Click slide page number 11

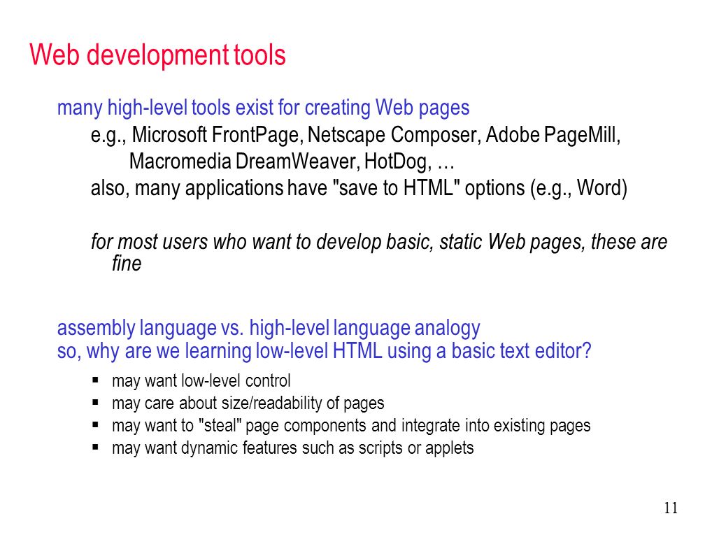tap(670, 508)
